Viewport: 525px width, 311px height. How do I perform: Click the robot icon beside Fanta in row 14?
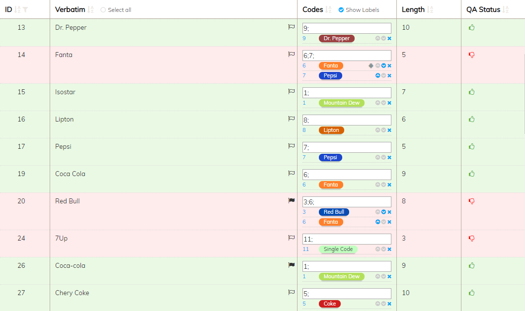tap(371, 66)
